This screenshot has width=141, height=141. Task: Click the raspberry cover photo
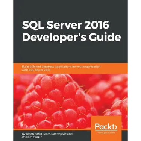[x=70, y=101]
